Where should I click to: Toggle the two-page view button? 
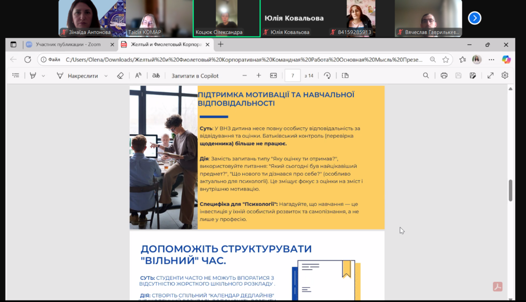pyautogui.click(x=345, y=75)
